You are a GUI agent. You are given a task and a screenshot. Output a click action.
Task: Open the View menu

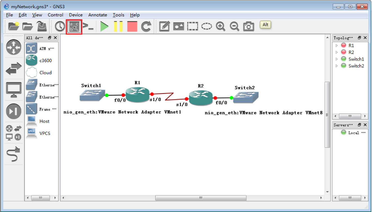(37, 15)
